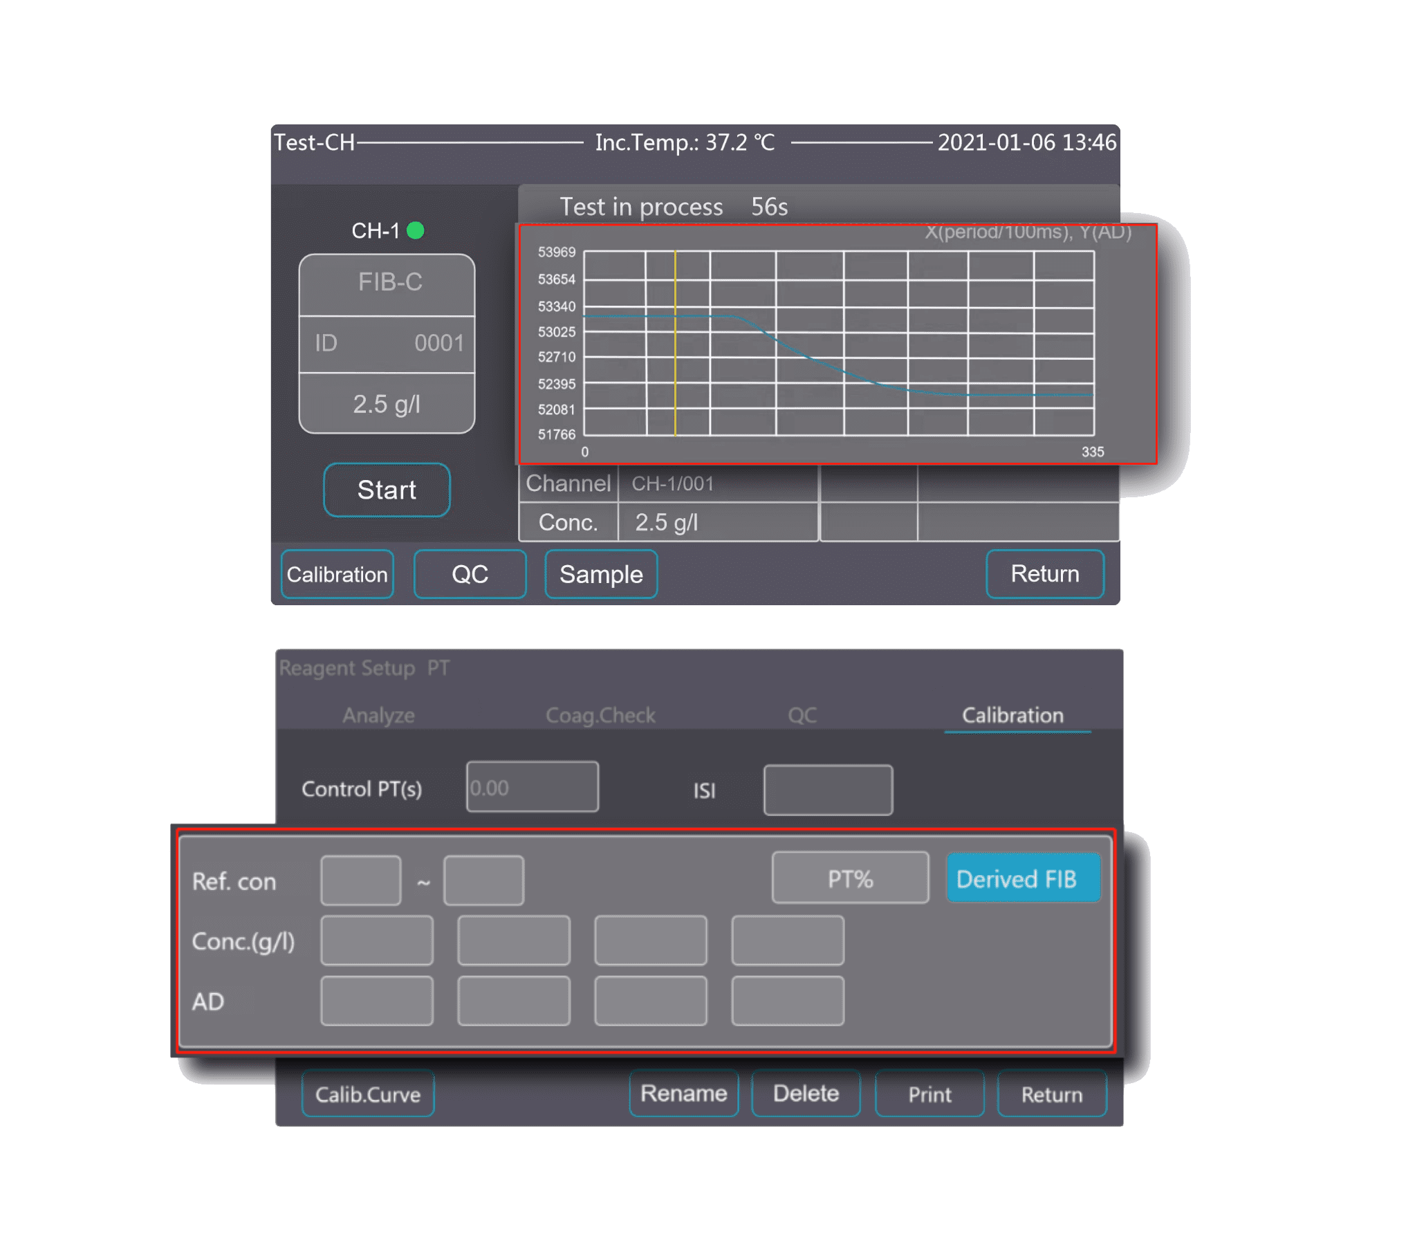Switch to the Coag.Check tab
The height and width of the screenshot is (1245, 1406).
coord(600,715)
